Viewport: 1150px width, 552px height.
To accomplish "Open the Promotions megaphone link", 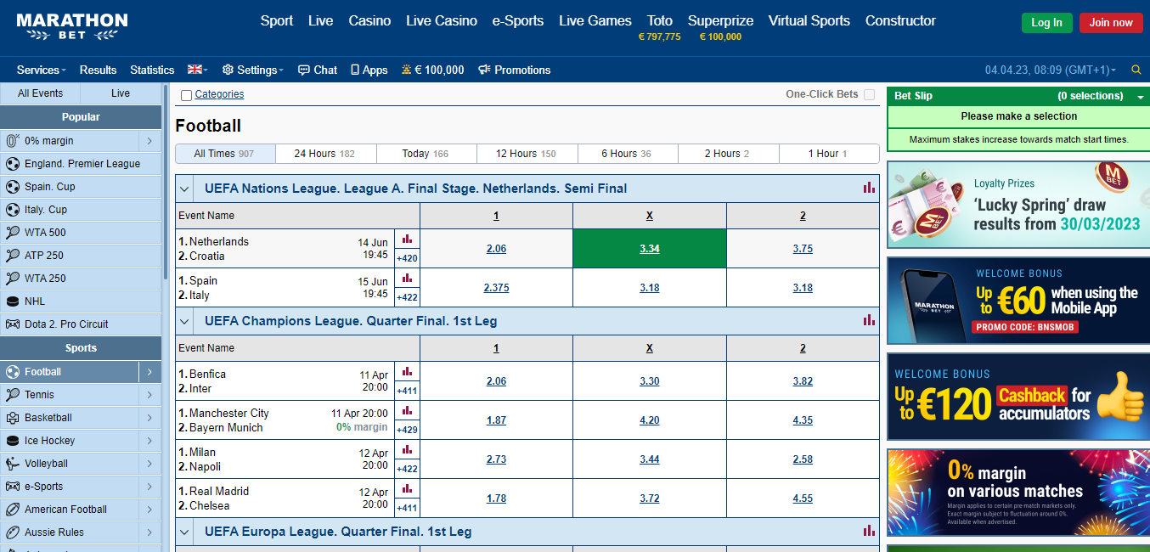I will pos(515,70).
